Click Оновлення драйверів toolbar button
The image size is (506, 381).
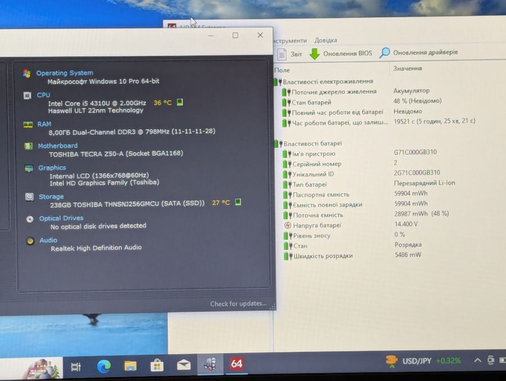[x=419, y=52]
